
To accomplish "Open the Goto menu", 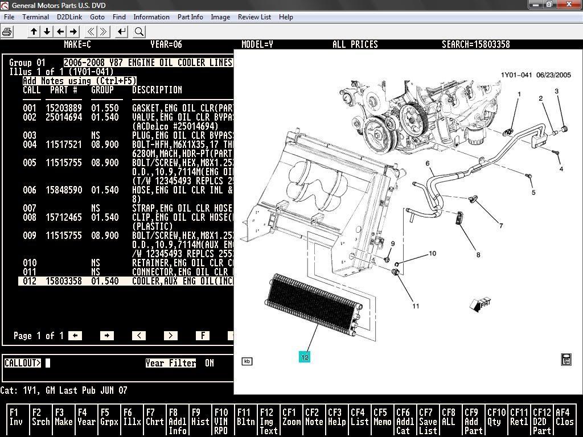I will click(97, 17).
